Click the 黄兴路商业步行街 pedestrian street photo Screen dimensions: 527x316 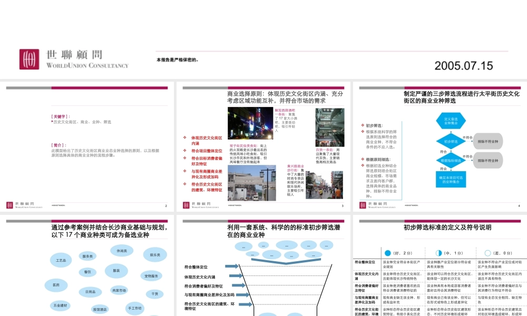point(324,185)
